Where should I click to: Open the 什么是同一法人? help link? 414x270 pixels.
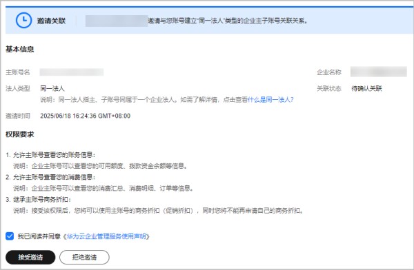pos(270,100)
